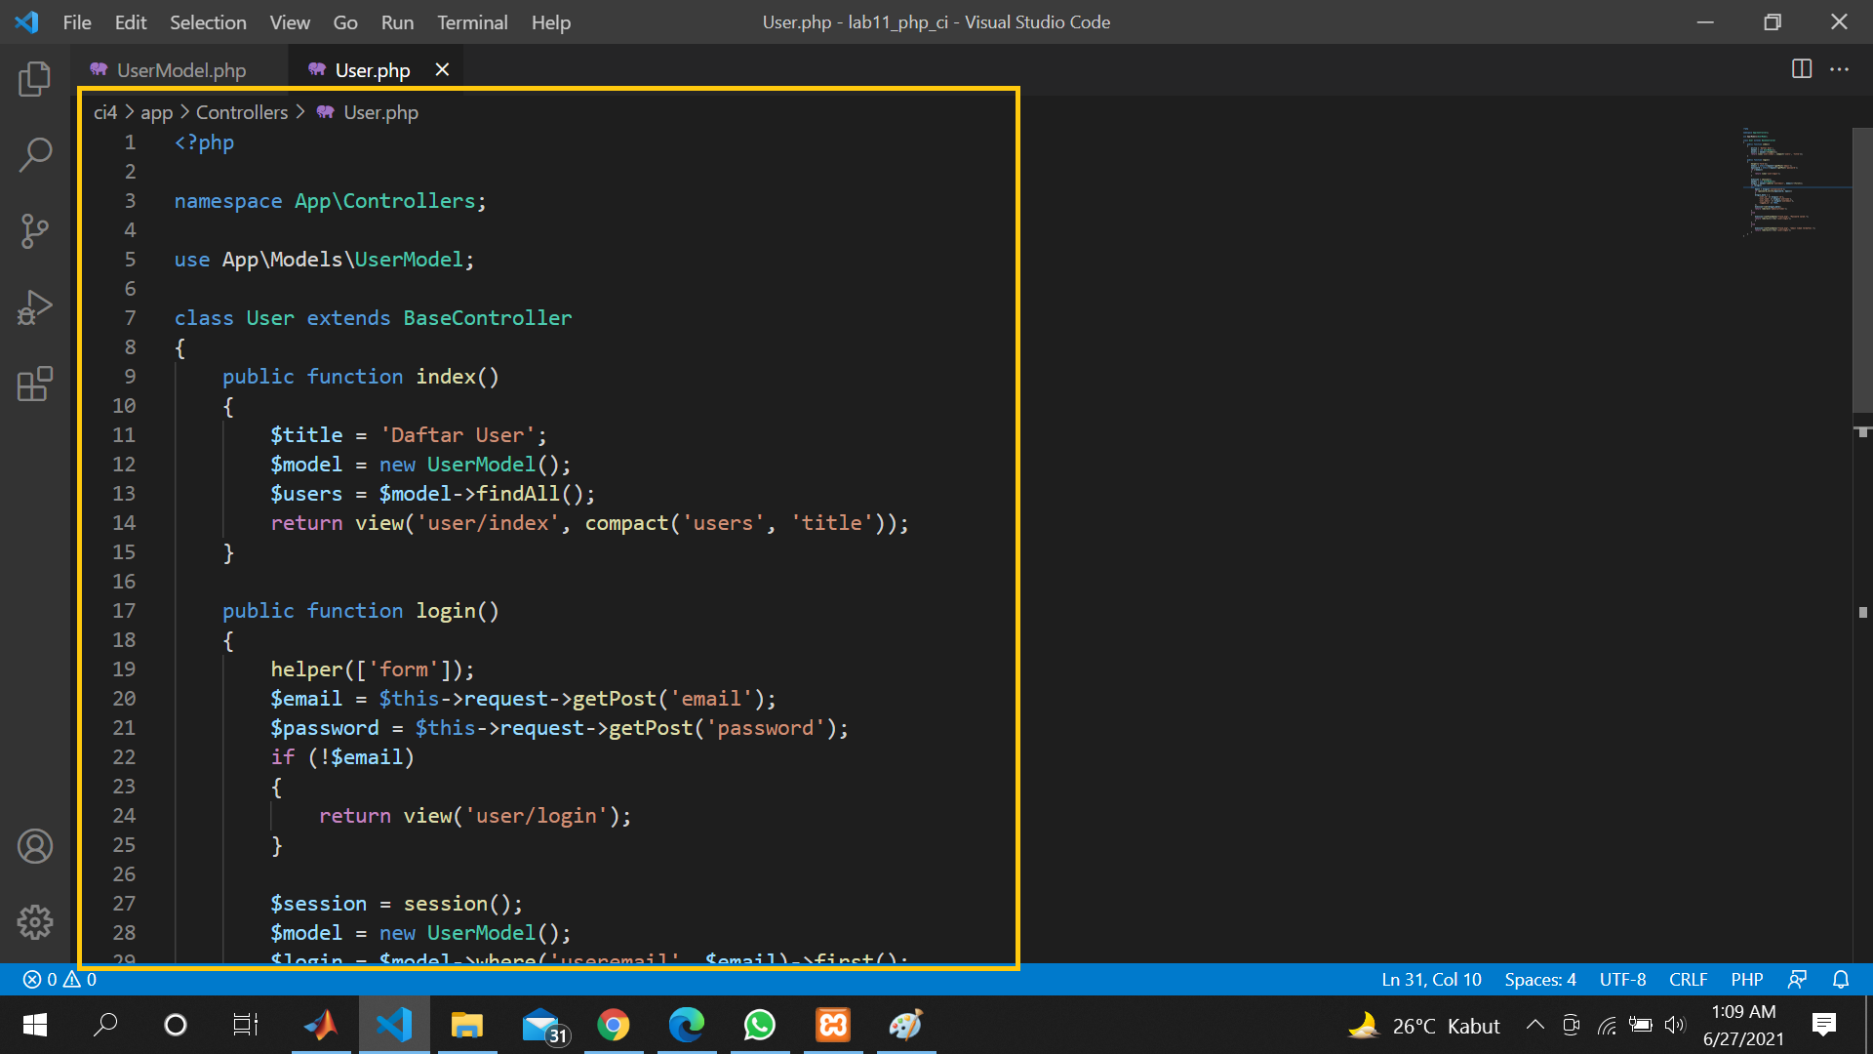This screenshot has width=1873, height=1054.
Task: Show hidden icons in system tray
Action: click(x=1534, y=1025)
